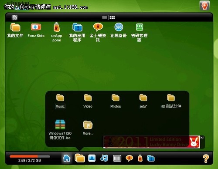
Task: Click the 2011 Limited Edition banner
Action: tap(151, 142)
